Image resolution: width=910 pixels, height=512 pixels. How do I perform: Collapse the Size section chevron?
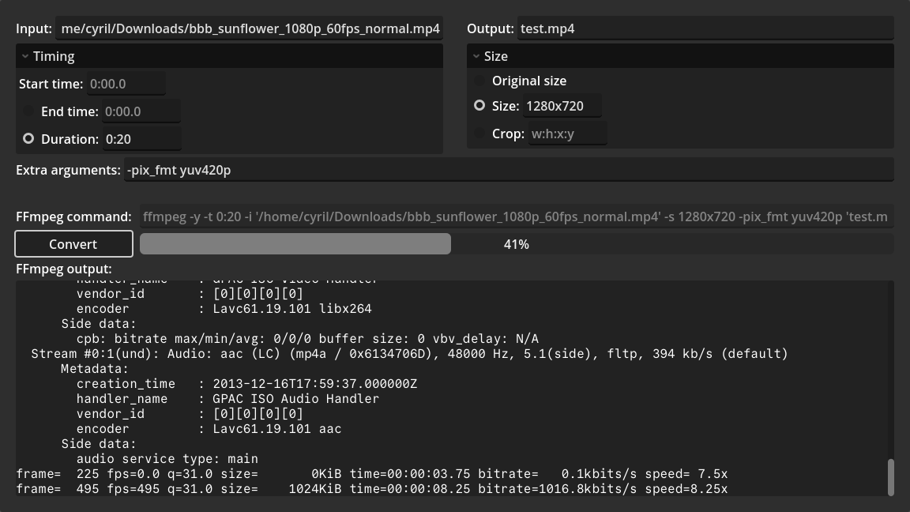click(x=476, y=56)
